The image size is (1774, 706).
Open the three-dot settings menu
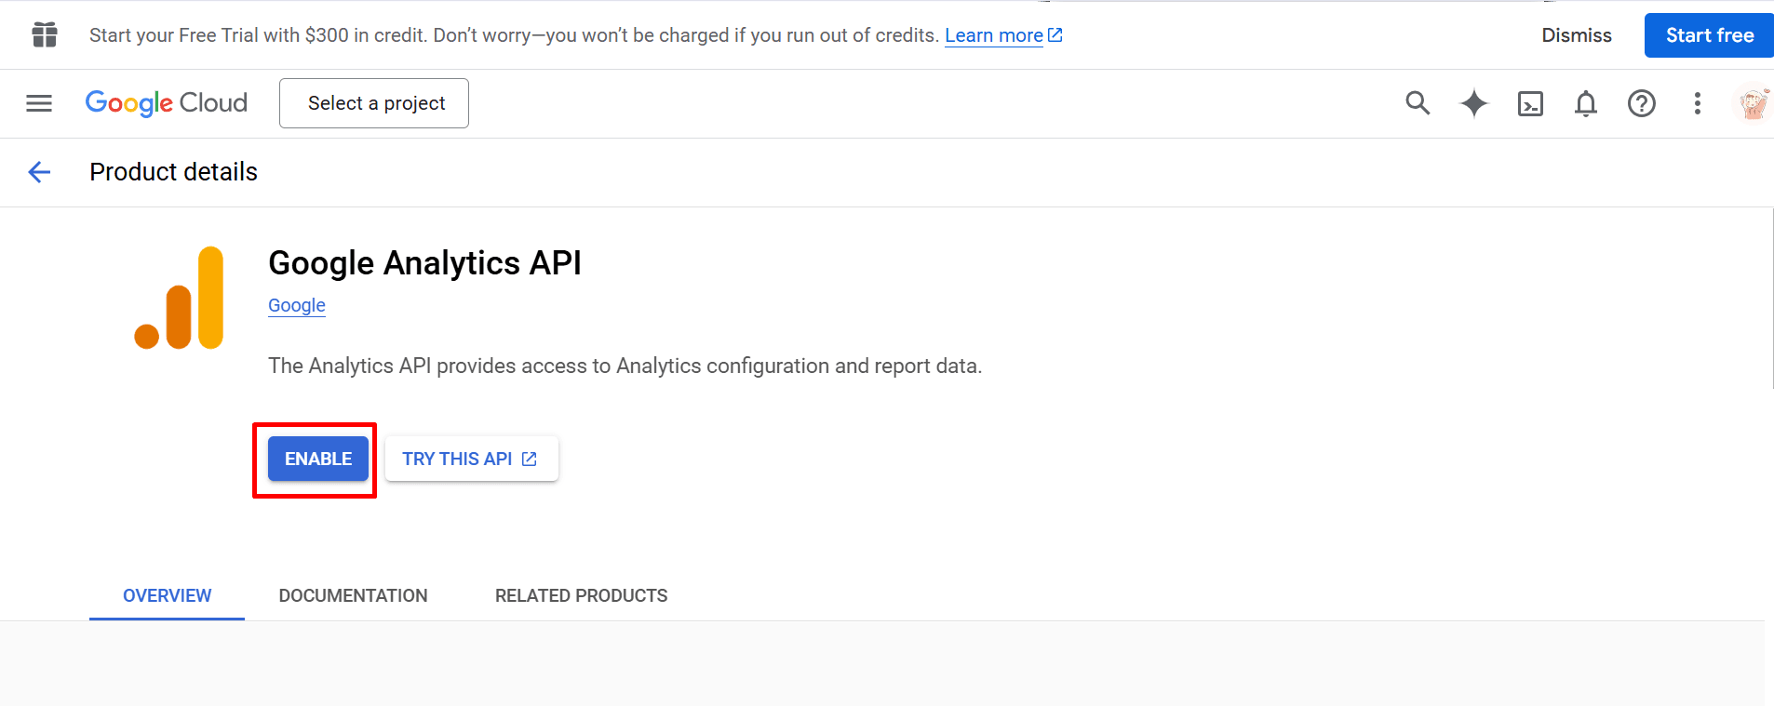tap(1698, 103)
